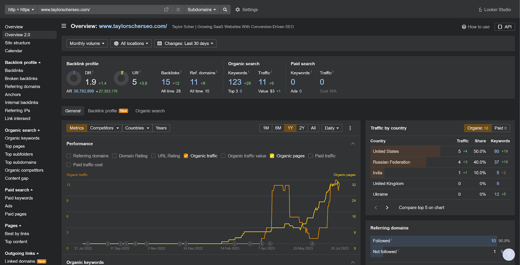
Task: Open Organic keywords sidebar link
Action: tap(22, 138)
